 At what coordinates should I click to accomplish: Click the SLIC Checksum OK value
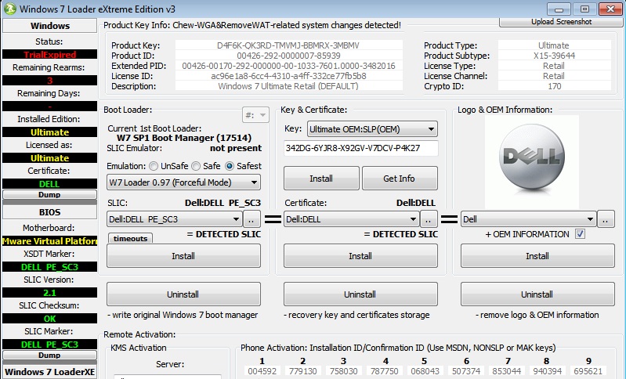(49, 319)
